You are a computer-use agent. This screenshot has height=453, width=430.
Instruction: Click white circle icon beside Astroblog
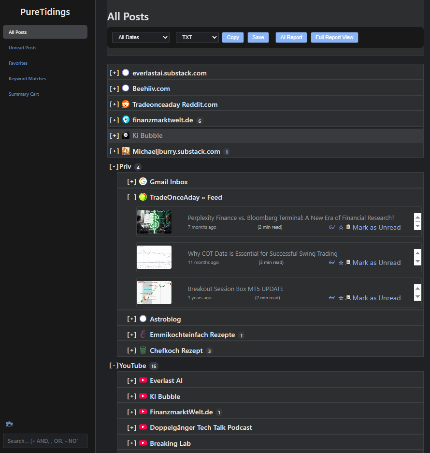point(143,319)
